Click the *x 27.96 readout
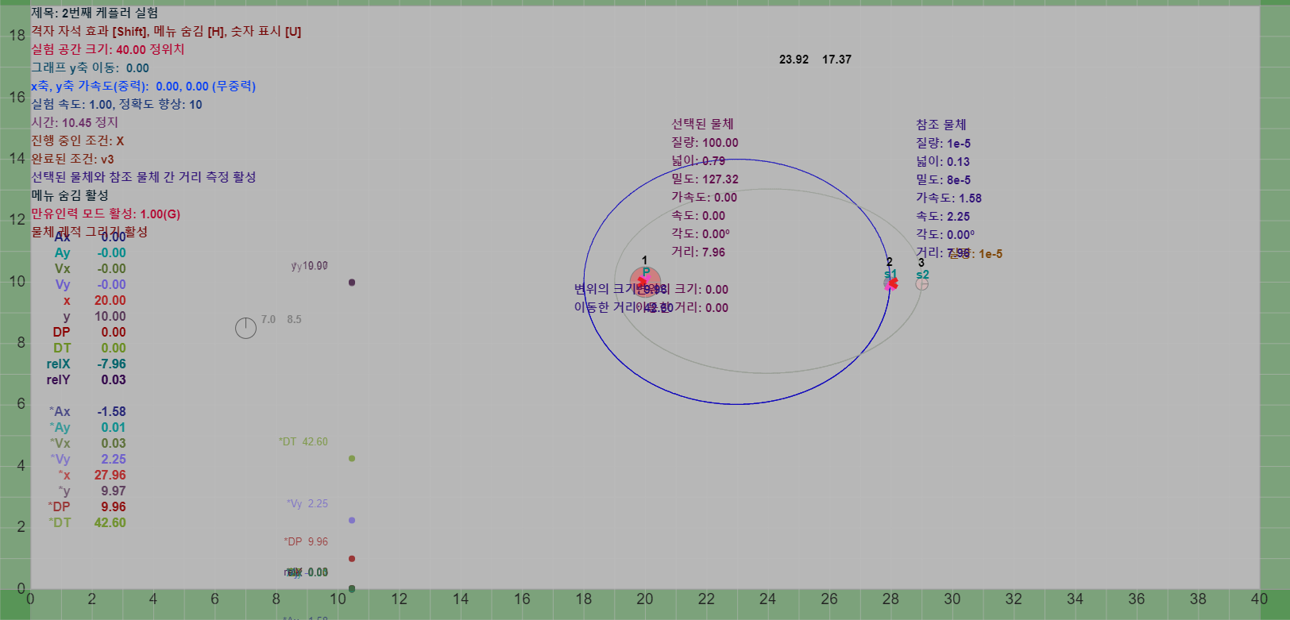The width and height of the screenshot is (1290, 620). 91,475
